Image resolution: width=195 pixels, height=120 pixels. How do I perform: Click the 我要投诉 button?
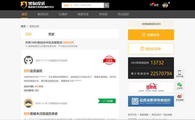tap(151, 35)
